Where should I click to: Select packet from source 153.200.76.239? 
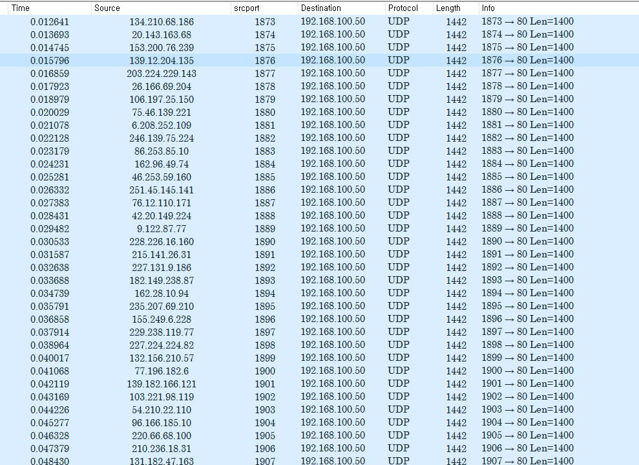[319, 47]
